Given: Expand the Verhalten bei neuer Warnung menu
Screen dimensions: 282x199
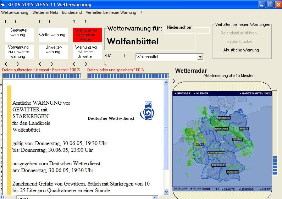Looking at the screenshot, I should (x=111, y=12).
